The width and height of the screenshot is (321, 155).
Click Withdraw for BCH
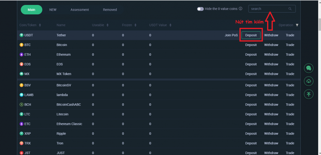(271, 105)
